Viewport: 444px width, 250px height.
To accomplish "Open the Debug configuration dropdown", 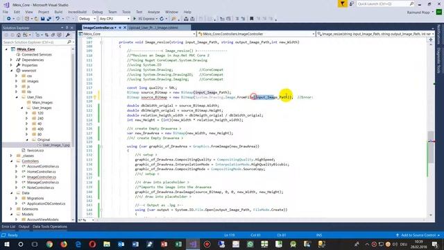I will tap(87, 19).
